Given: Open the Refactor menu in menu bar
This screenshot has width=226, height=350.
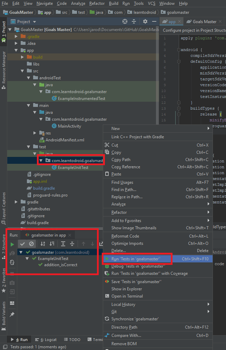Looking at the screenshot, I should click(97, 3).
